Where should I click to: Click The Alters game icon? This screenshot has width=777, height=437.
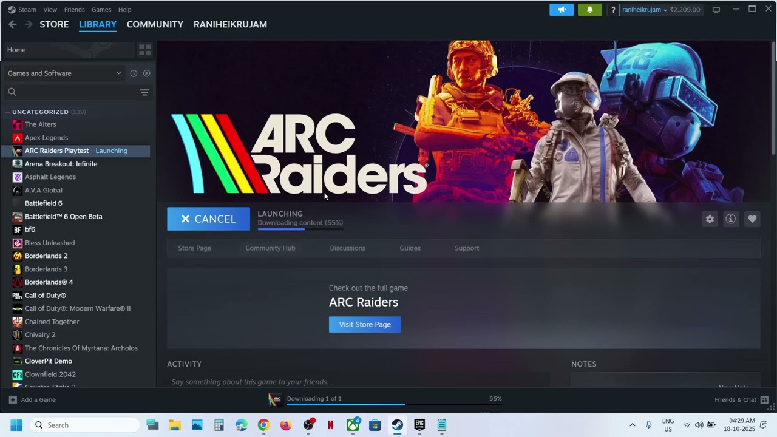(x=18, y=124)
